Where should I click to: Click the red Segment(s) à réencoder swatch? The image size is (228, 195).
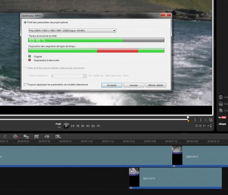tap(30, 60)
